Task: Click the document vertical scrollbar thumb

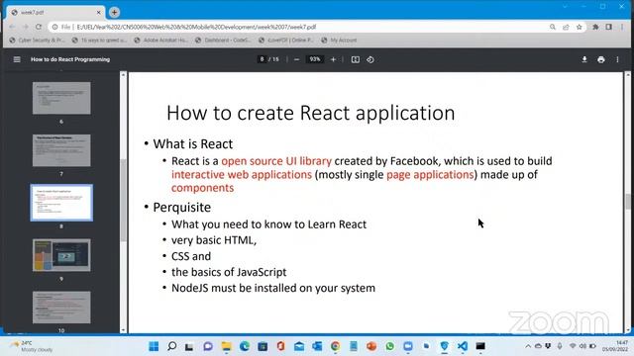Action: pos(627,202)
